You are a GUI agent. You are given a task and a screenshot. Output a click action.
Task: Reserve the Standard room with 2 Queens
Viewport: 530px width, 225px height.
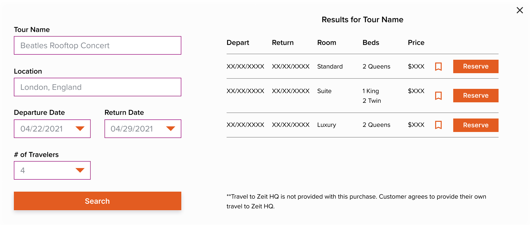point(476,66)
